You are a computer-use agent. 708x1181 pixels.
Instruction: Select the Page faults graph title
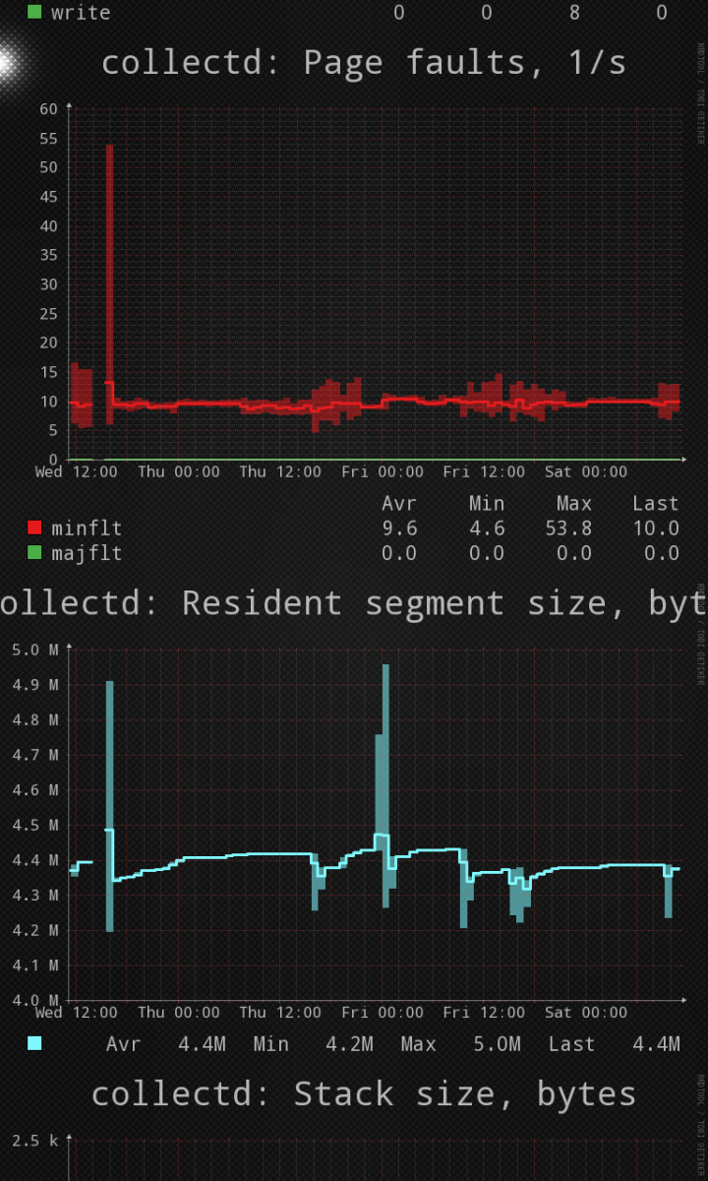364,63
